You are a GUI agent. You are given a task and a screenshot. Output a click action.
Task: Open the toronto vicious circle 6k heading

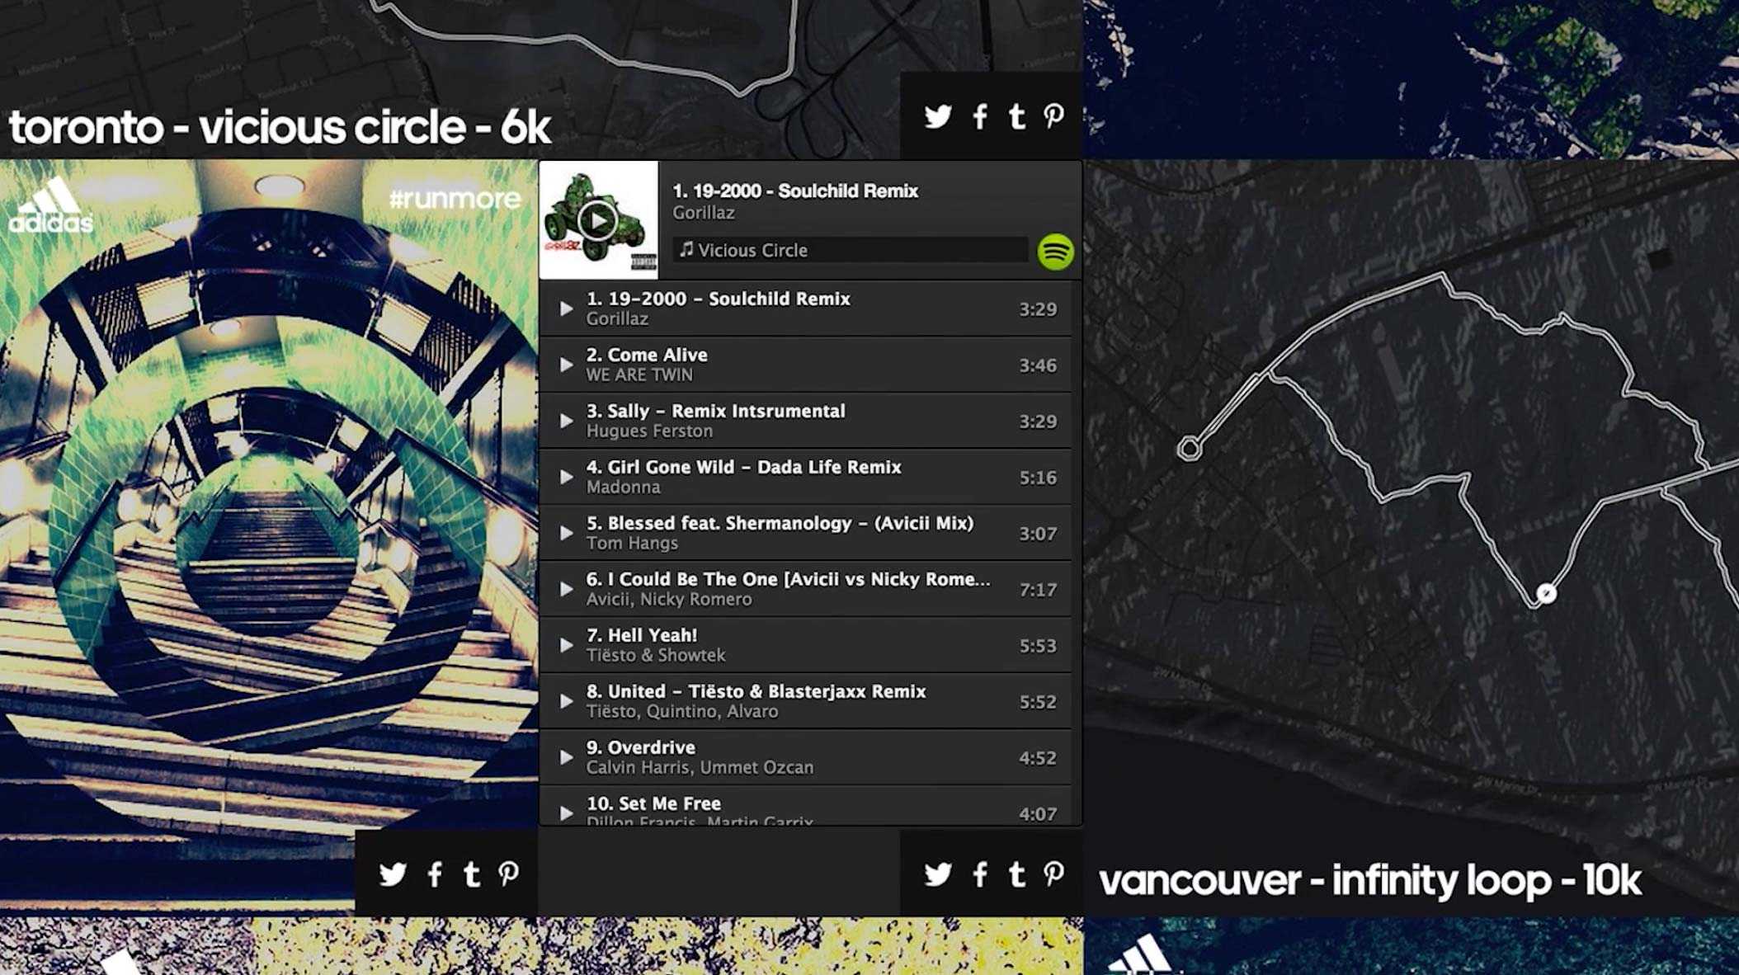[x=280, y=127]
